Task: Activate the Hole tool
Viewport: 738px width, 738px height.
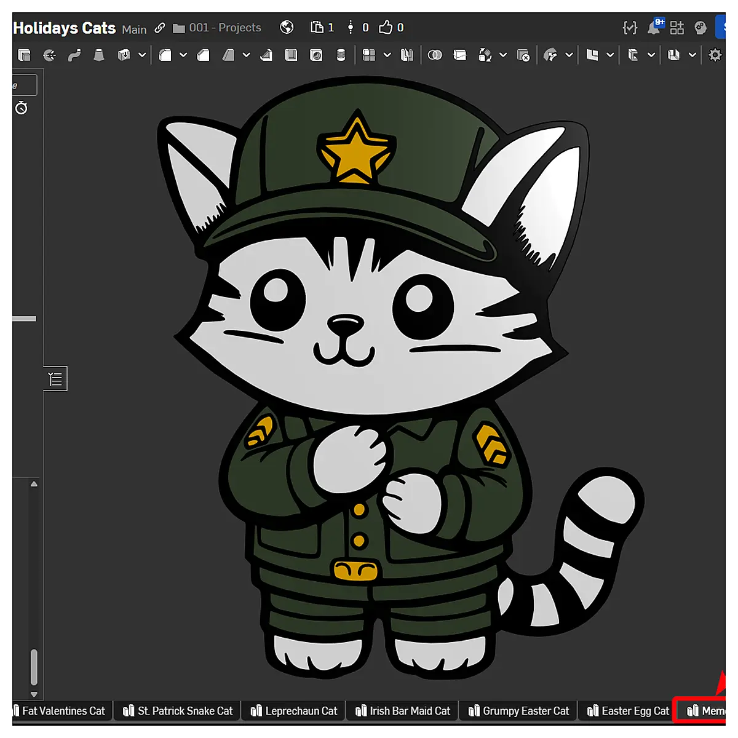Action: 316,55
